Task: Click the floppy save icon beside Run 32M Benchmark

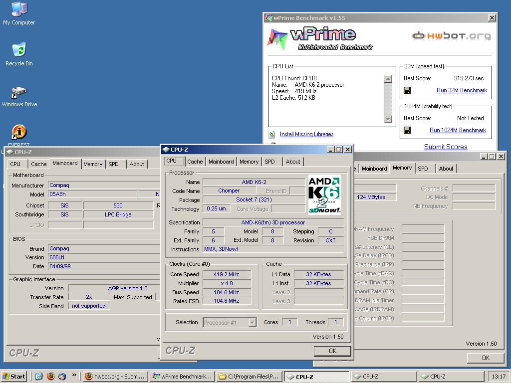Action: pyautogui.click(x=407, y=90)
